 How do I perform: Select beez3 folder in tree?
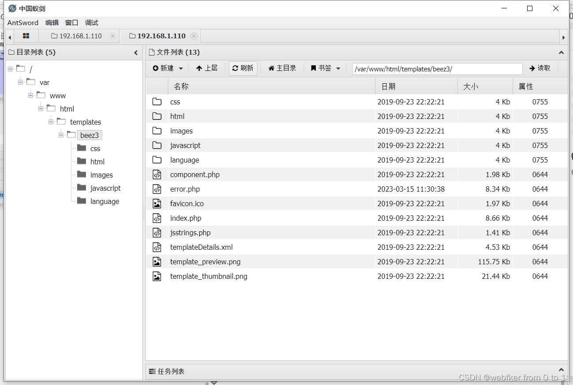coord(89,135)
